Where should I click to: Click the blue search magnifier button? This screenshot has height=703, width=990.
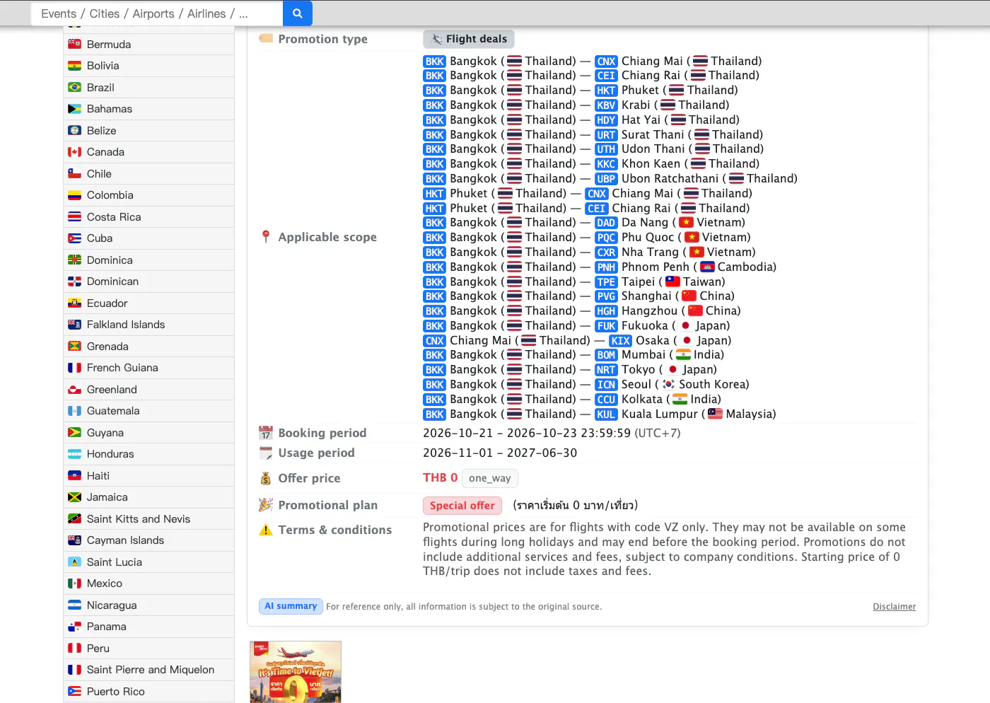pos(298,13)
